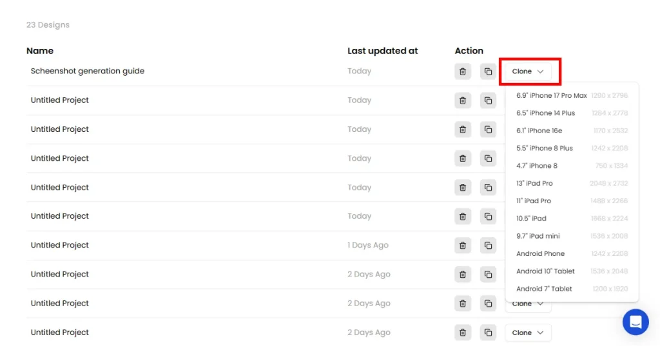Select 5.5" iPhone 8 Plus option
Viewport: 660px width, 346px height.
pos(572,148)
